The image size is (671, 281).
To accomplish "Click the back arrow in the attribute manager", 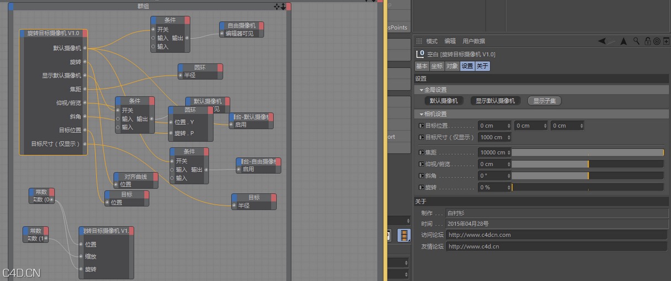I will coord(602,41).
